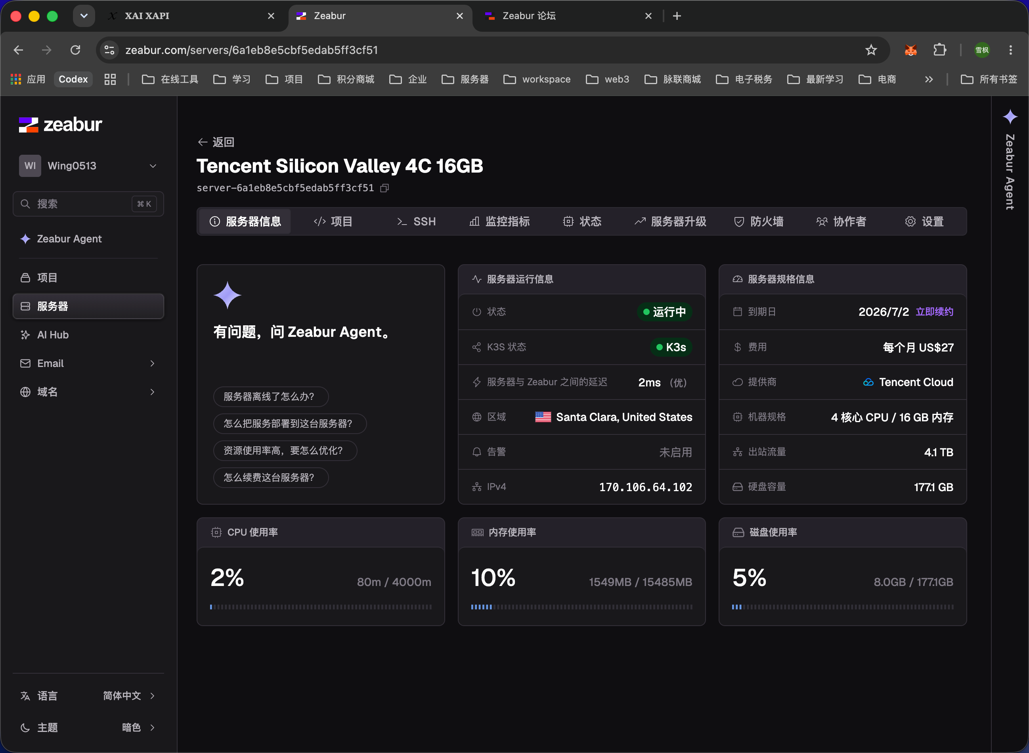Open the 协作者 tab

tap(842, 221)
